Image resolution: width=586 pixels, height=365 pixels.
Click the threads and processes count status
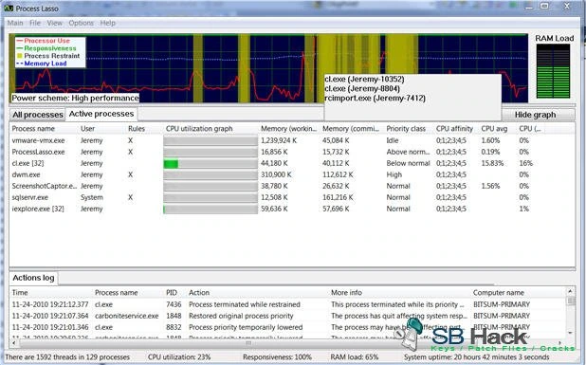click(67, 357)
